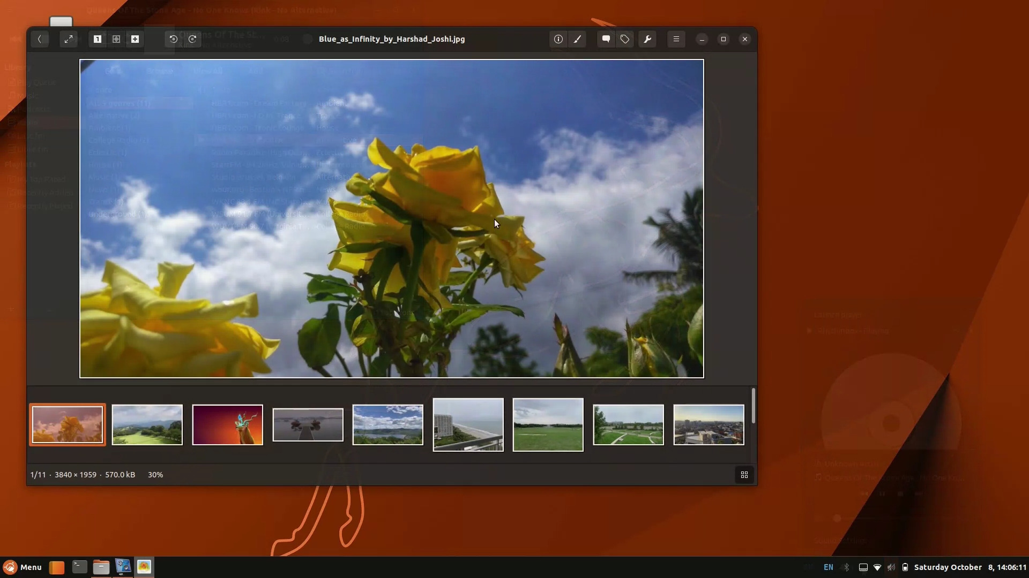Select the red deer artwork thumbnail
This screenshot has width=1029, height=578.
click(227, 424)
